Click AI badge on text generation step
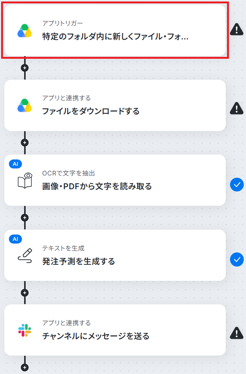The image size is (246, 374). [16, 239]
